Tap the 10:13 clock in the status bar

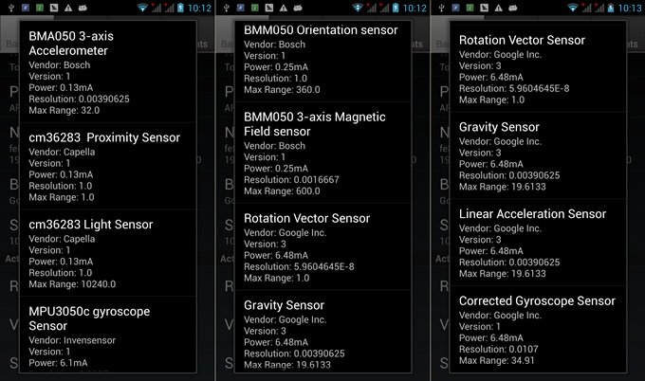(630, 8)
